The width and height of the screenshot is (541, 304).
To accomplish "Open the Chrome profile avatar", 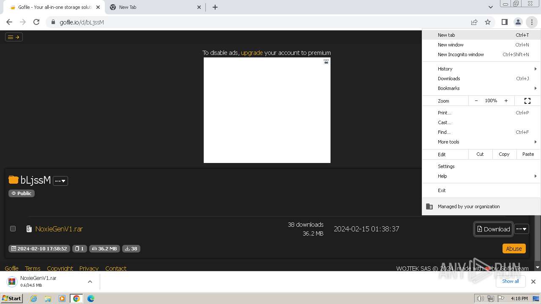I will (518, 22).
